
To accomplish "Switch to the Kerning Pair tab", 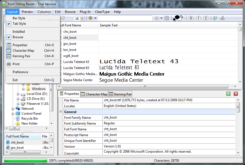I will 120,94.
